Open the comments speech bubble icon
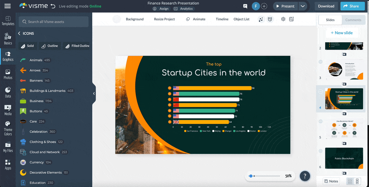 [245, 6]
